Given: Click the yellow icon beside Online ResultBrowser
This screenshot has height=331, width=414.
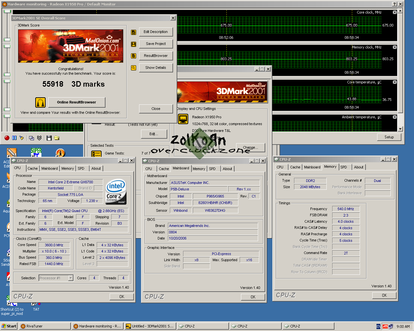Looking at the screenshot, I should coord(40,102).
